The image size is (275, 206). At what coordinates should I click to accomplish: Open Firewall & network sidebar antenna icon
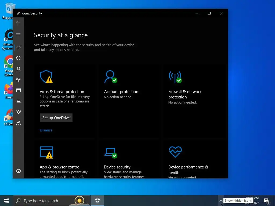tap(19, 80)
